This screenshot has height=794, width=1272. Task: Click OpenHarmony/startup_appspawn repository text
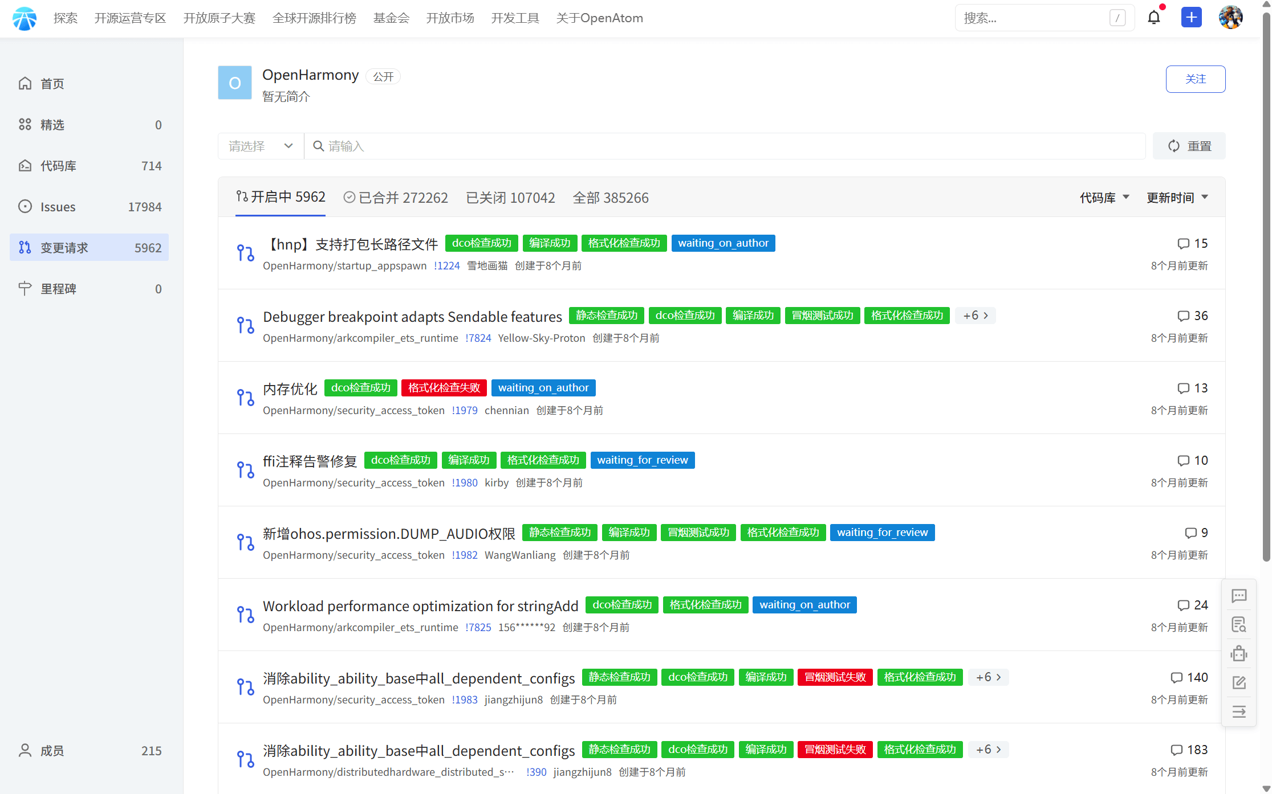[x=345, y=266]
